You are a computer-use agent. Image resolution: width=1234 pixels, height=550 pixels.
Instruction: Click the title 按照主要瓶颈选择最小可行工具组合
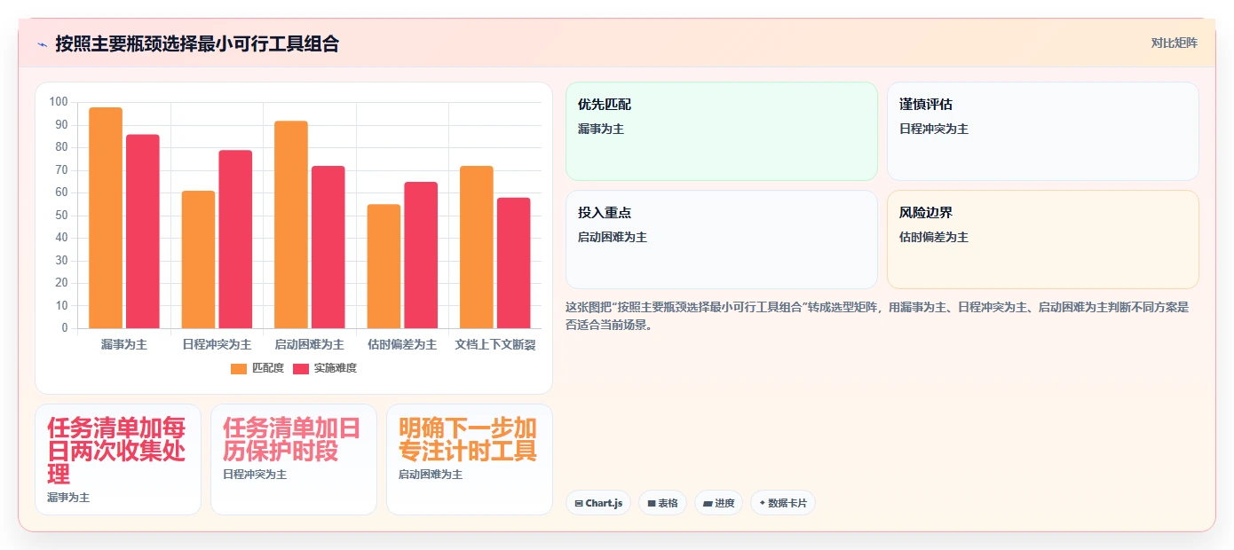197,43
